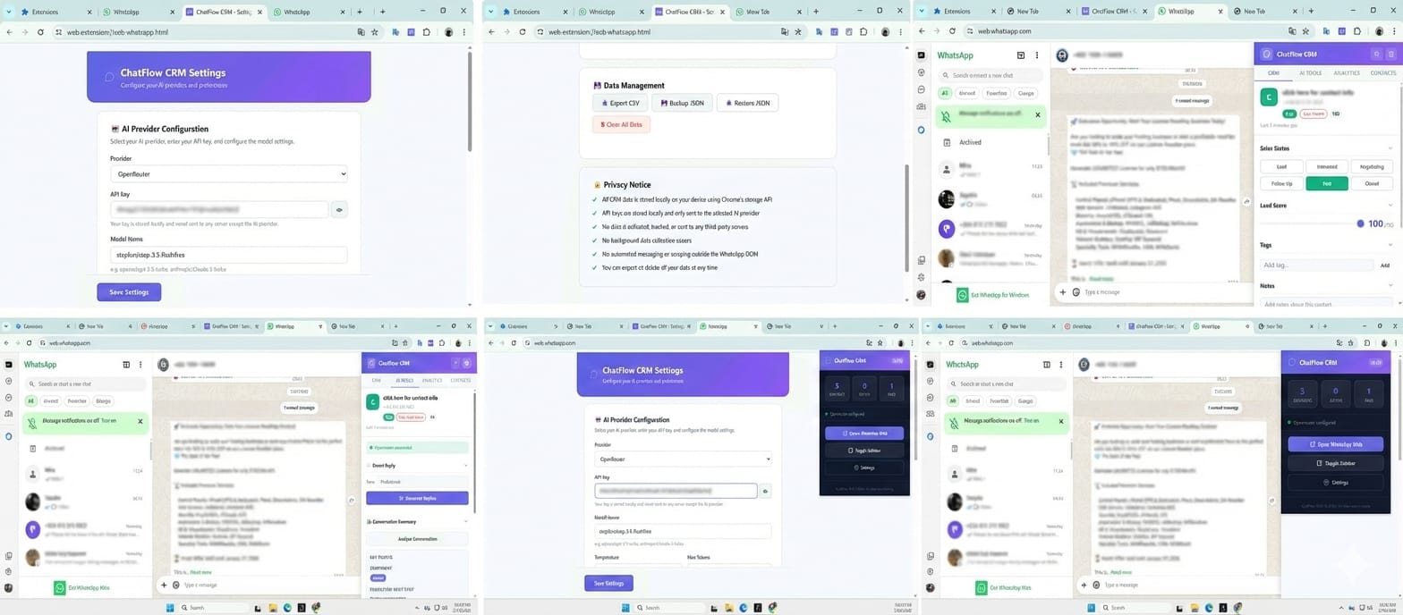The height and width of the screenshot is (615, 1403).
Task: Click the Export CSV button
Action: coord(619,103)
